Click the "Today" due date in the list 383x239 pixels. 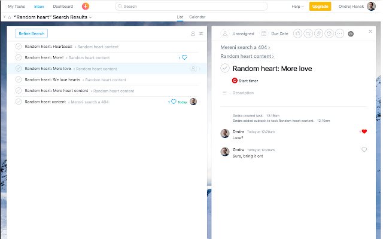click(182, 102)
